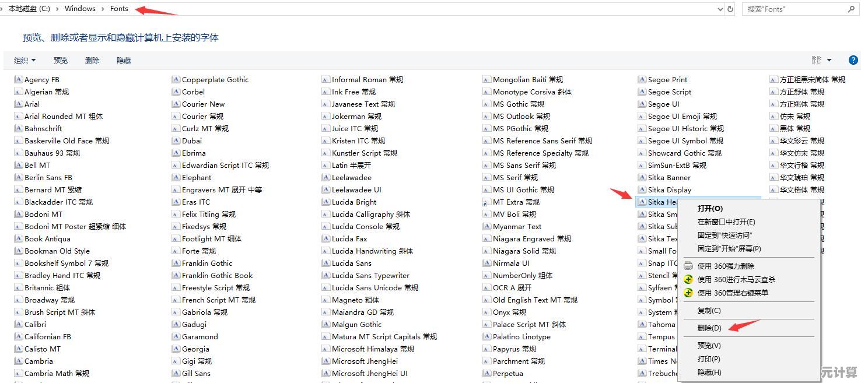Click the 360 trojan cloud scan icon
The width and height of the screenshot is (861, 383).
[x=688, y=279]
